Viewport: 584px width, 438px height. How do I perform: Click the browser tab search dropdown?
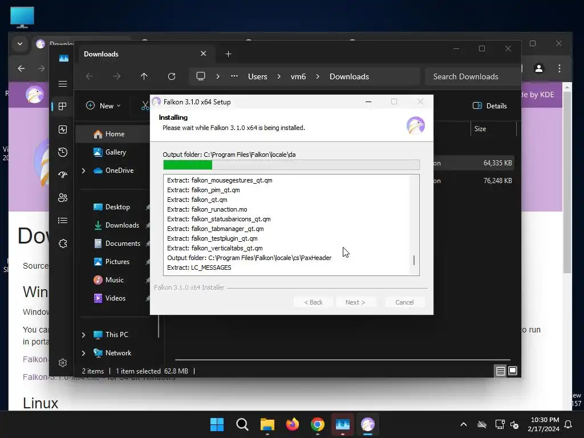[x=20, y=44]
